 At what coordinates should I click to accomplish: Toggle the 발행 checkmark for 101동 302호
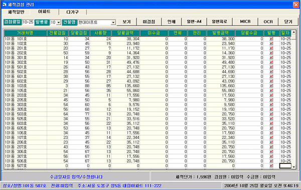click(x=271, y=62)
